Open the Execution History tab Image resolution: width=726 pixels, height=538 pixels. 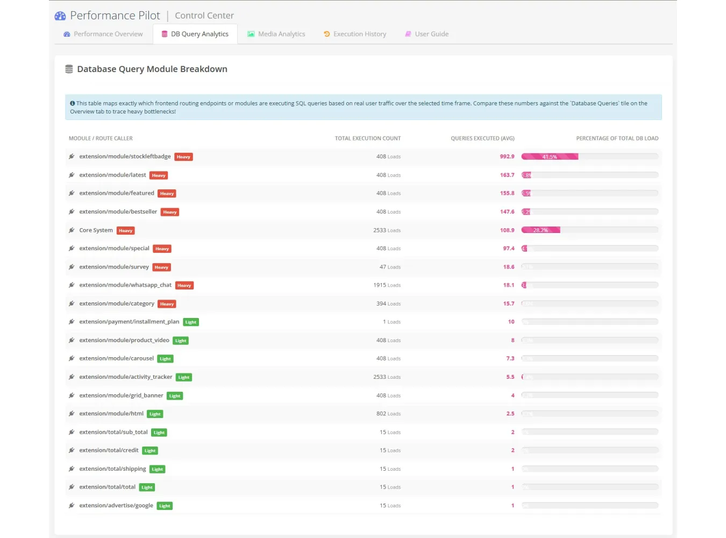[x=355, y=34]
